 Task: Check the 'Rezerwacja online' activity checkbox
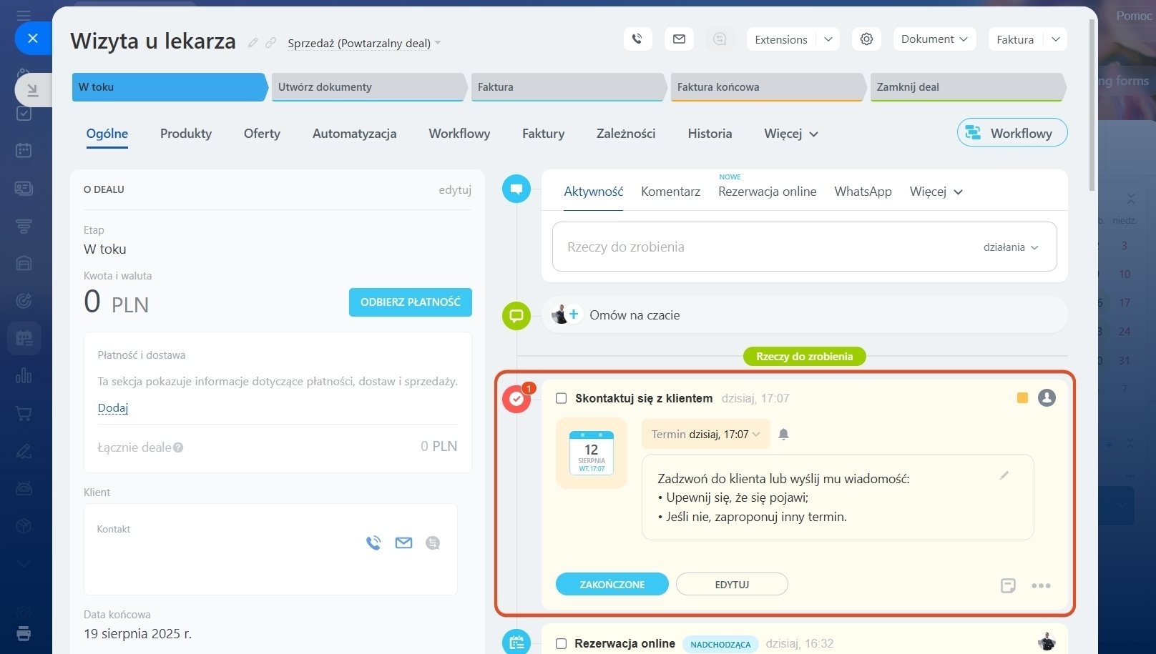click(x=562, y=644)
